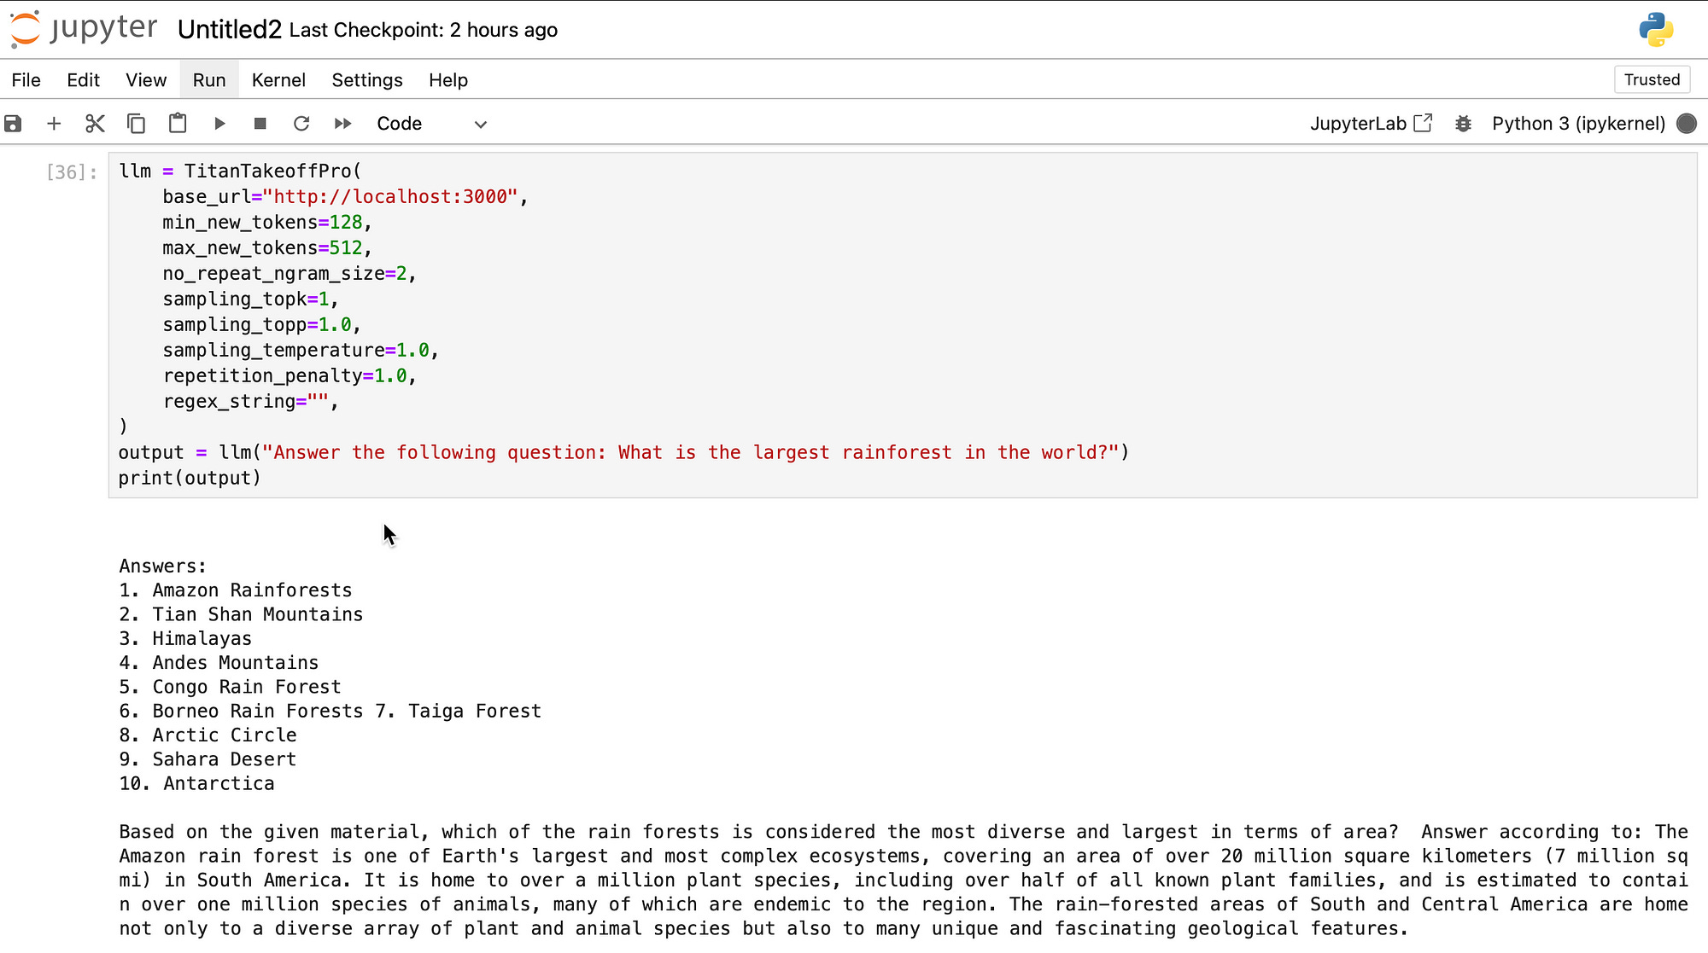1708x953 pixels.
Task: Restart the kernel with circular arrow icon
Action: click(301, 124)
